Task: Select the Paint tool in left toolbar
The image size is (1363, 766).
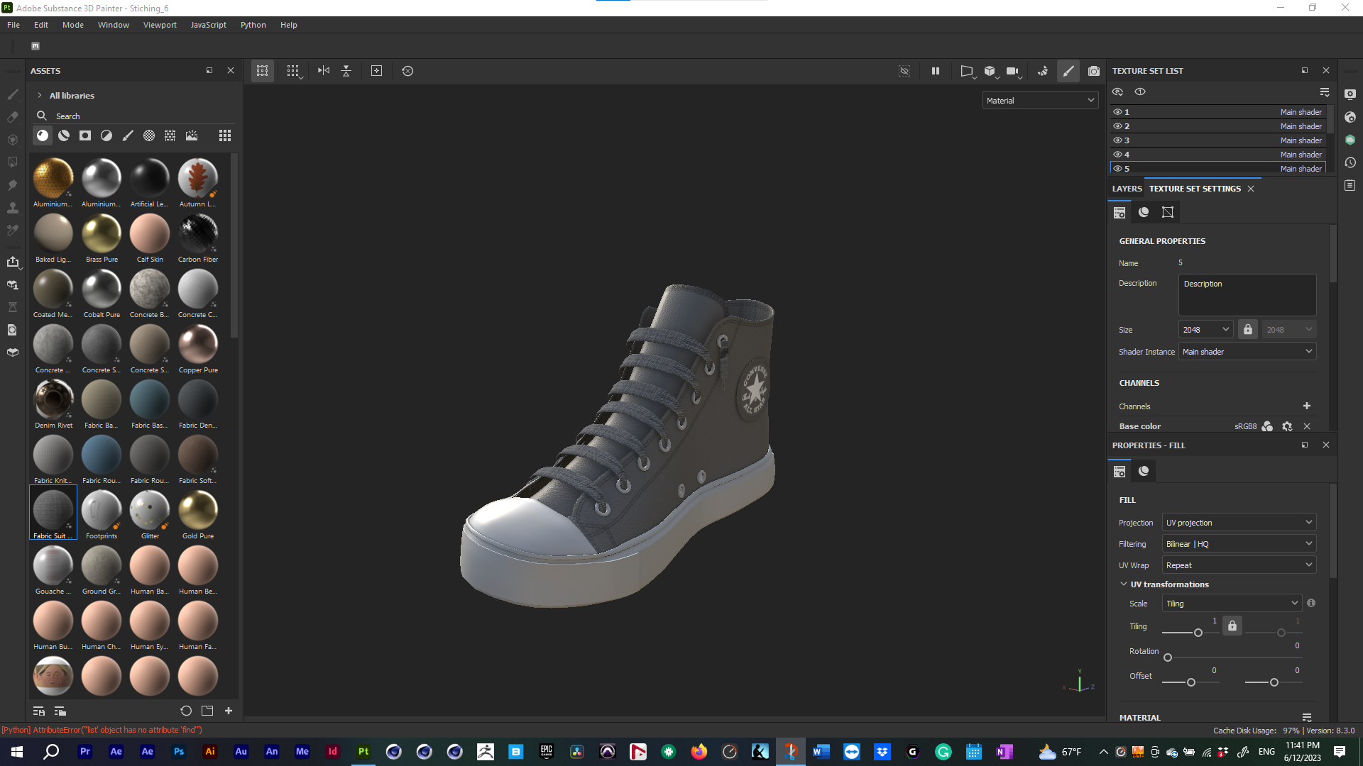Action: pyautogui.click(x=13, y=94)
